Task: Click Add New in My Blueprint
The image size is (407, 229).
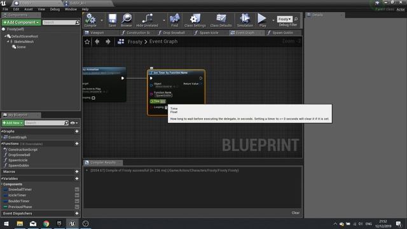Action: 13,123
